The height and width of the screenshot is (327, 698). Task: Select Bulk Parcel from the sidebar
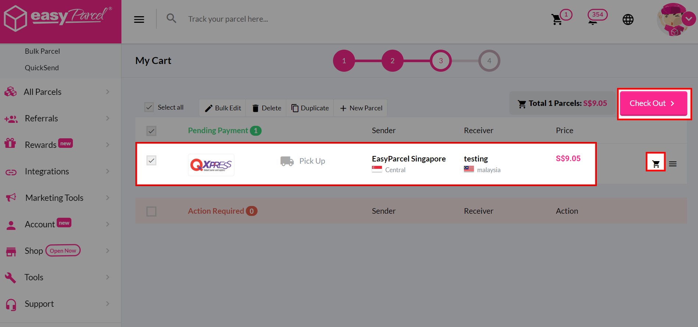(42, 51)
